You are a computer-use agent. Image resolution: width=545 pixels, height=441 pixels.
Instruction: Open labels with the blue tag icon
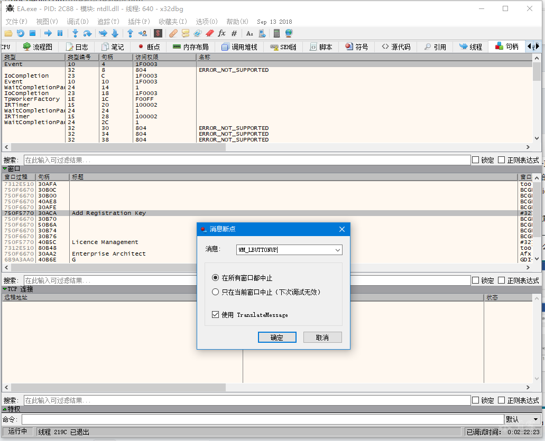(x=197, y=33)
